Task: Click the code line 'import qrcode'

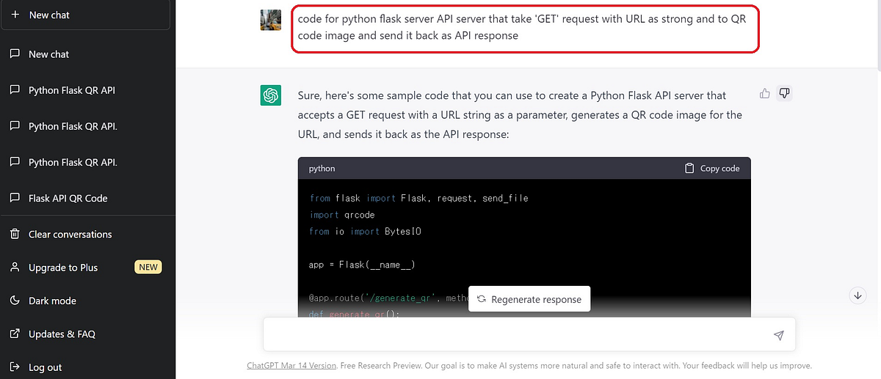Action: coord(342,215)
